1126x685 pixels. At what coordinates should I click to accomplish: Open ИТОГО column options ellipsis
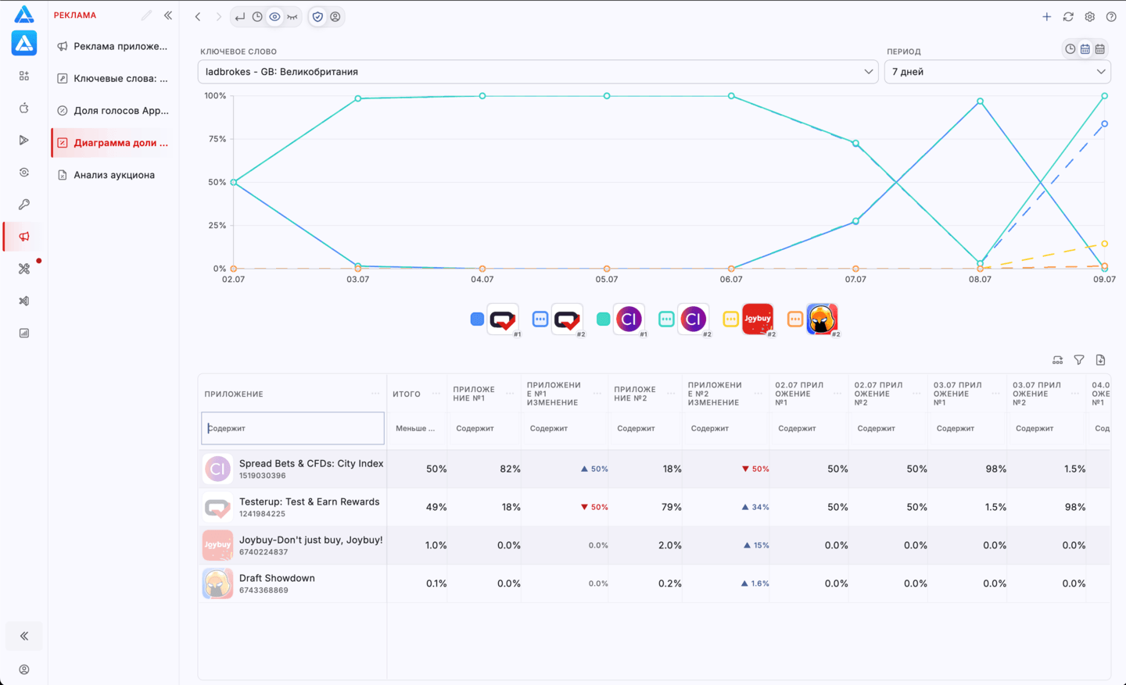(436, 394)
